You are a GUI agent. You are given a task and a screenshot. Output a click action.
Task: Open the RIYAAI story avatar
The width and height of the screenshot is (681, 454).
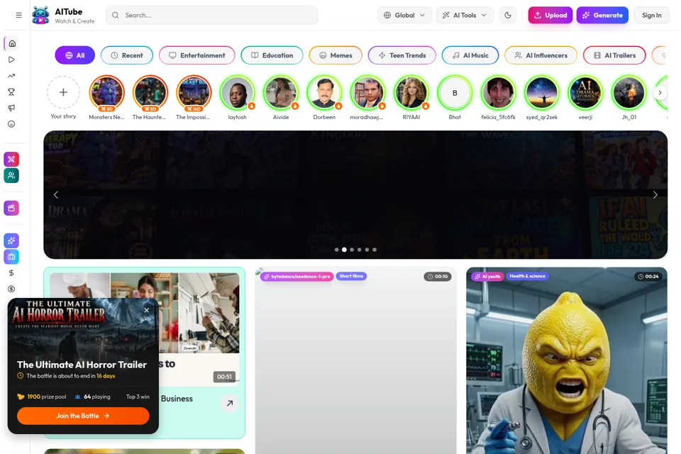(411, 92)
